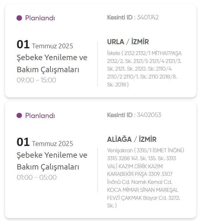The width and height of the screenshot is (200, 221).
Task: Select the first card's Planlandı status label
Action: pos(40,18)
